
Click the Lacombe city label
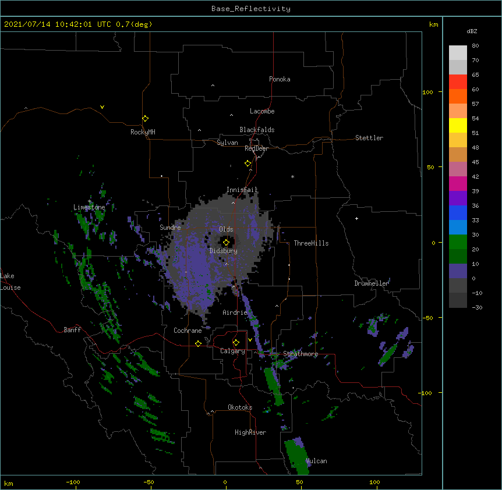coord(262,111)
